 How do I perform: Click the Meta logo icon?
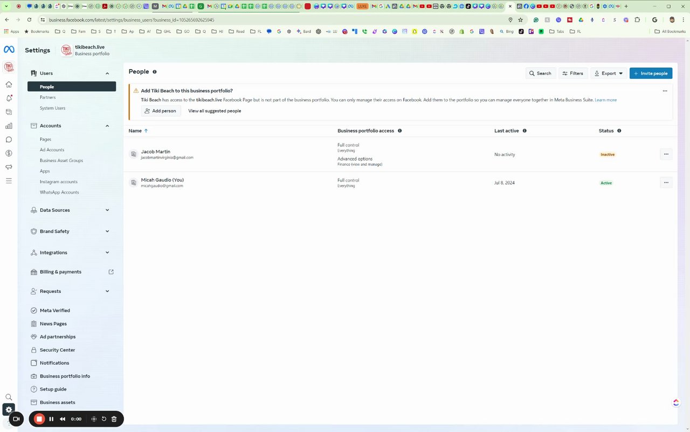pos(9,50)
